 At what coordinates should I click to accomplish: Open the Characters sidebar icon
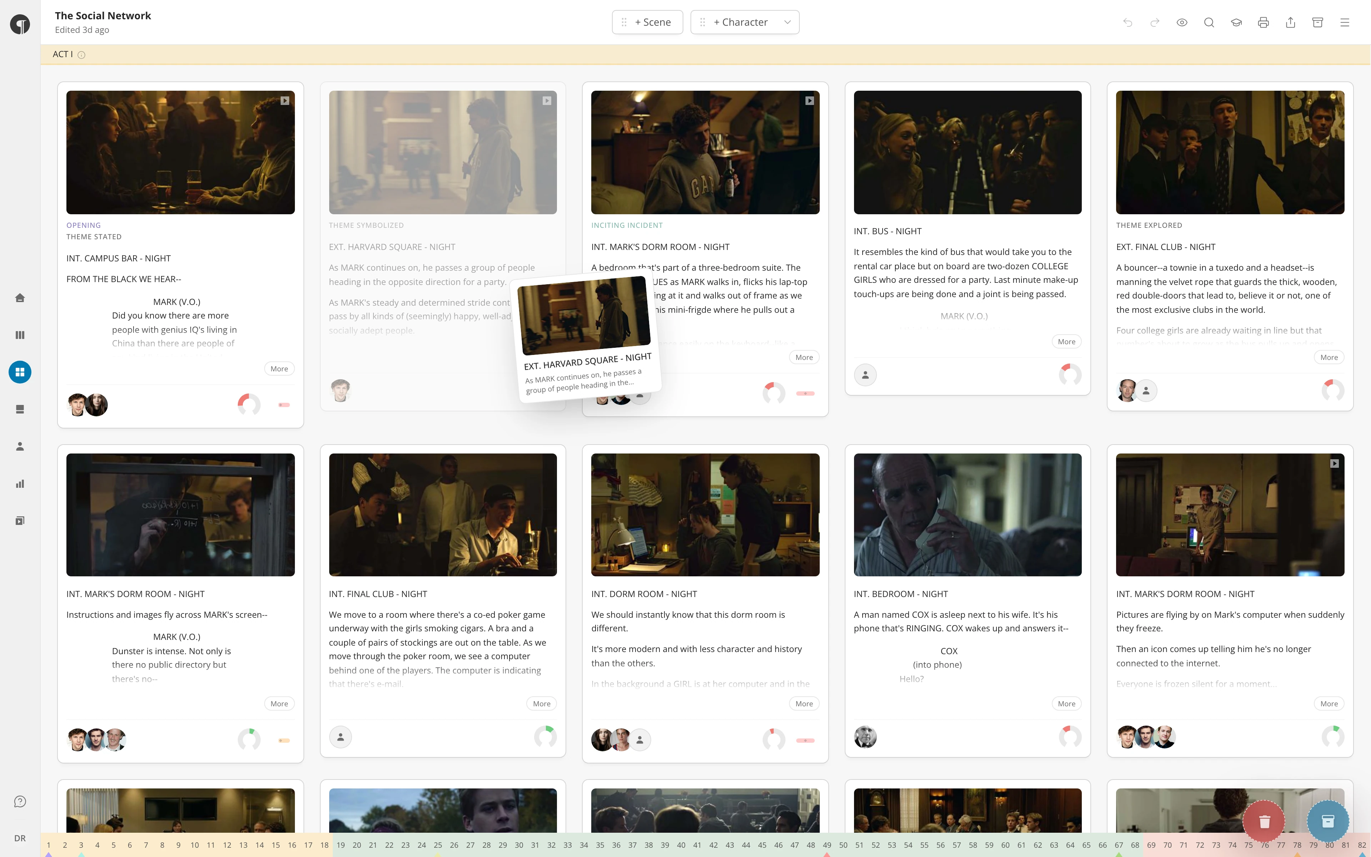pos(20,447)
